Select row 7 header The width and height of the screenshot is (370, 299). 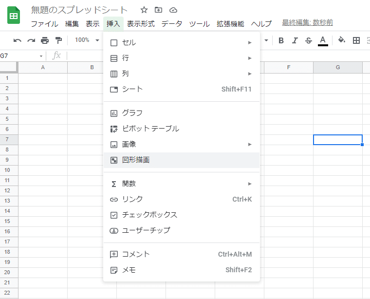(9, 139)
